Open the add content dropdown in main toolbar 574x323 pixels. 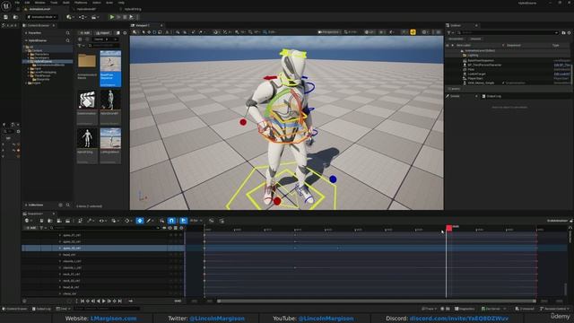pyautogui.click(x=69, y=17)
